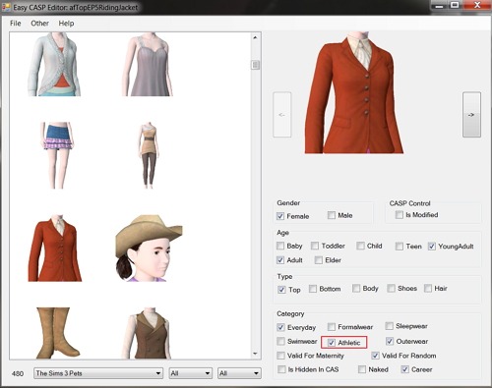Viewport: 492px width, 388px height.
Task: Click the previous arrow button beside preview
Action: pyautogui.click(x=281, y=115)
